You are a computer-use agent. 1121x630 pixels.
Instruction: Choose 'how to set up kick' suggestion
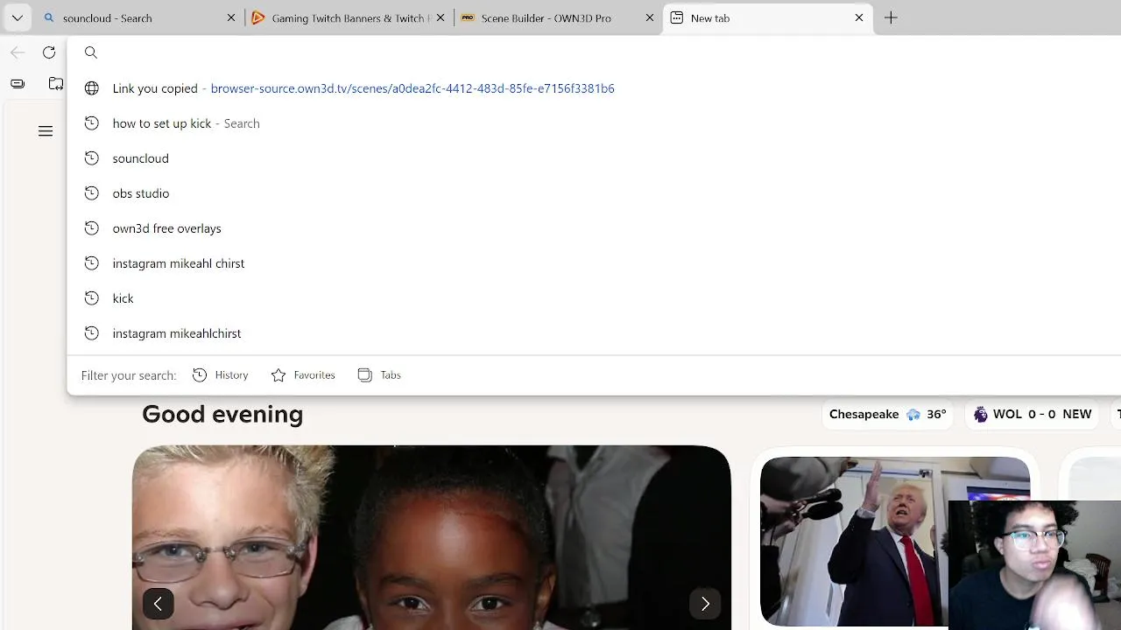pyautogui.click(x=596, y=123)
